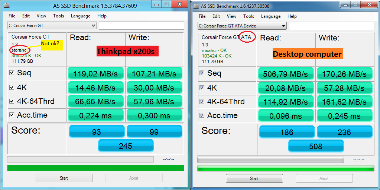
Task: Click the 57,96 MB/s 4K-64Thrd write result
Action: tap(154, 101)
